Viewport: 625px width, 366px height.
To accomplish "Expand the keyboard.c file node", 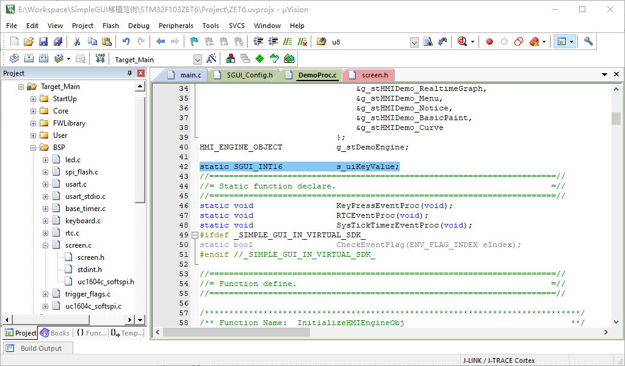I will pyautogui.click(x=45, y=221).
